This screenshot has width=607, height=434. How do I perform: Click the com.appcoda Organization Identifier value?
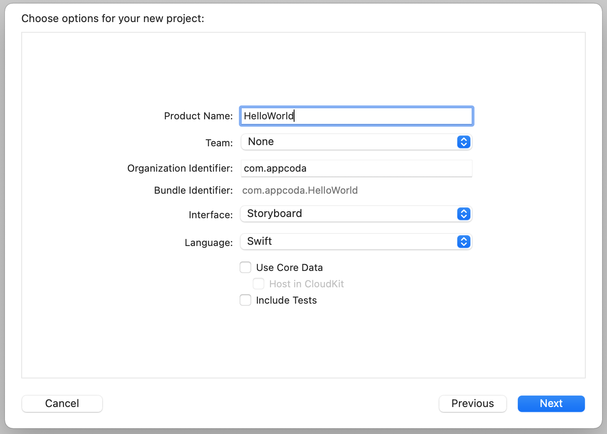[x=275, y=168]
